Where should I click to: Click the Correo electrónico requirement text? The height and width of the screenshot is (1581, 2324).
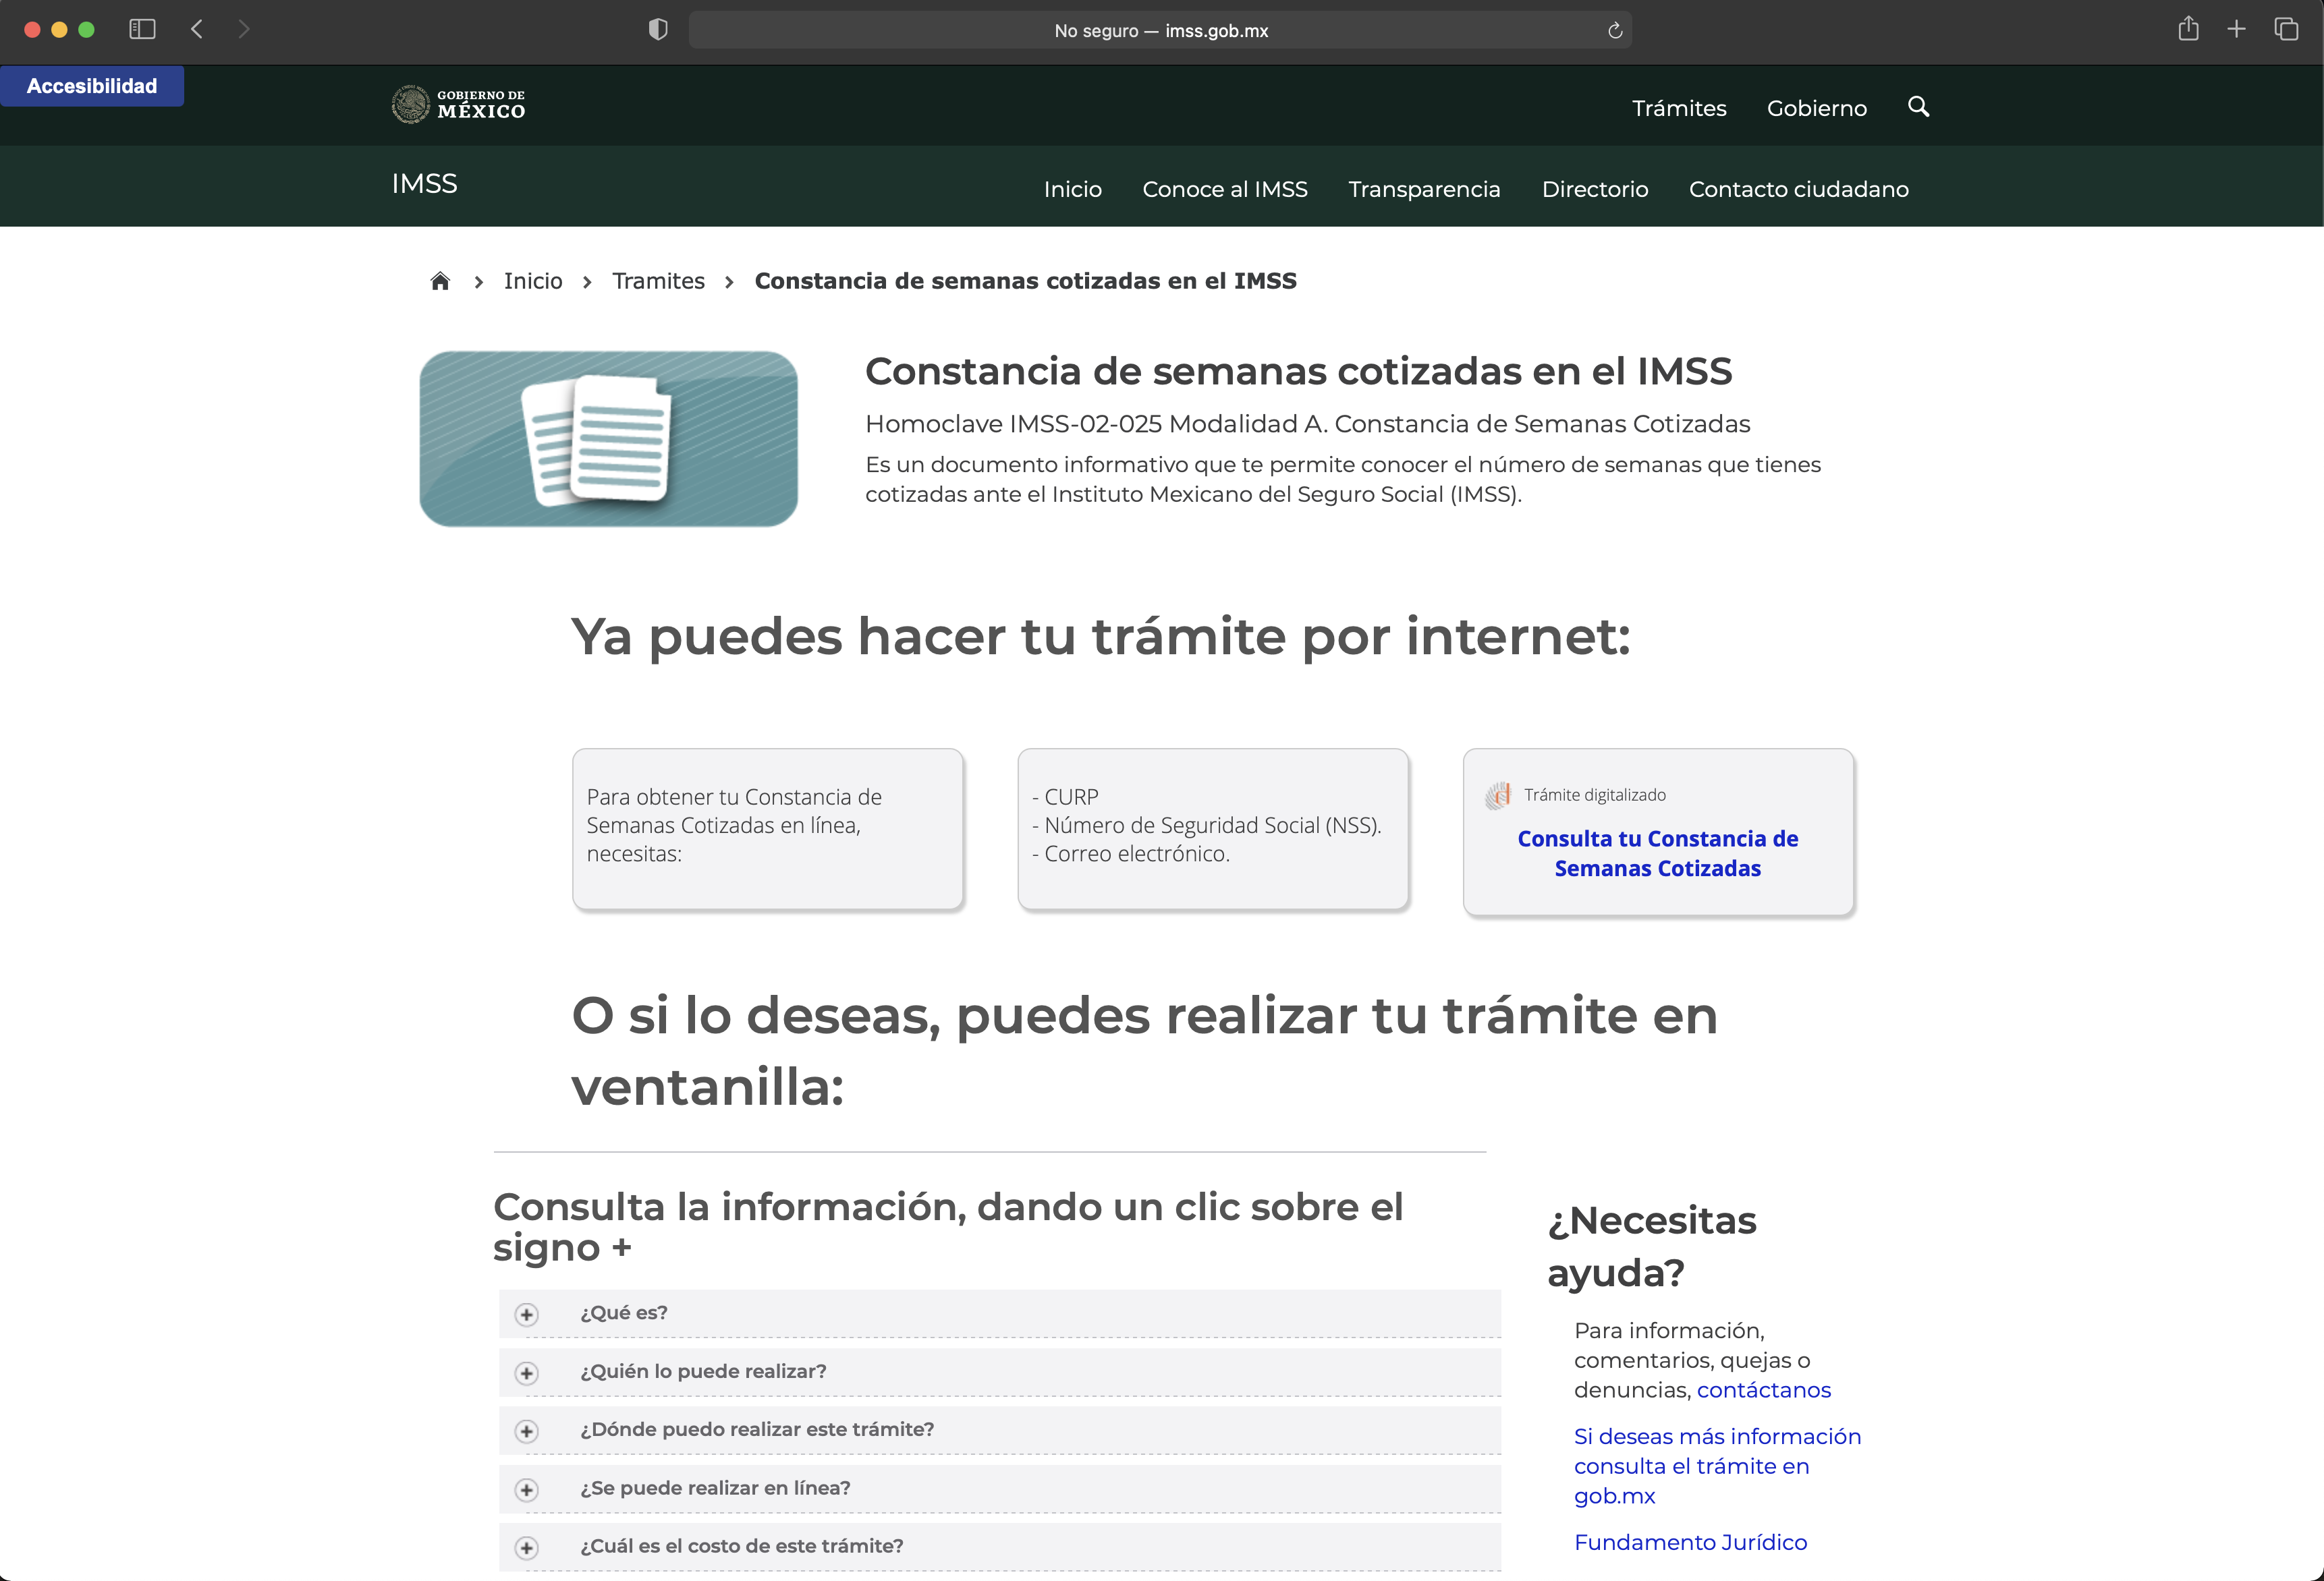(1130, 853)
